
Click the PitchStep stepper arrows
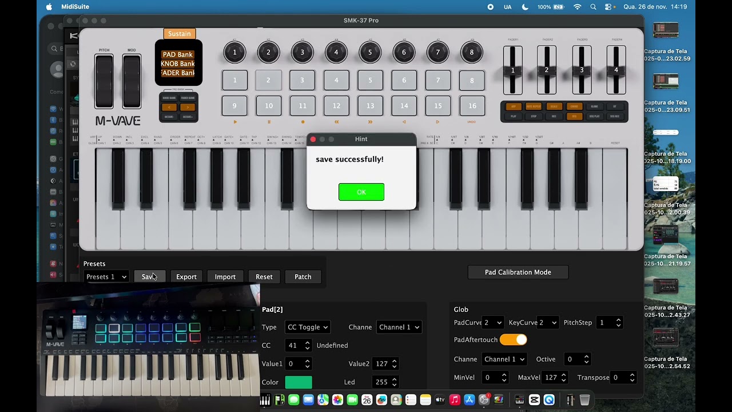pos(618,323)
